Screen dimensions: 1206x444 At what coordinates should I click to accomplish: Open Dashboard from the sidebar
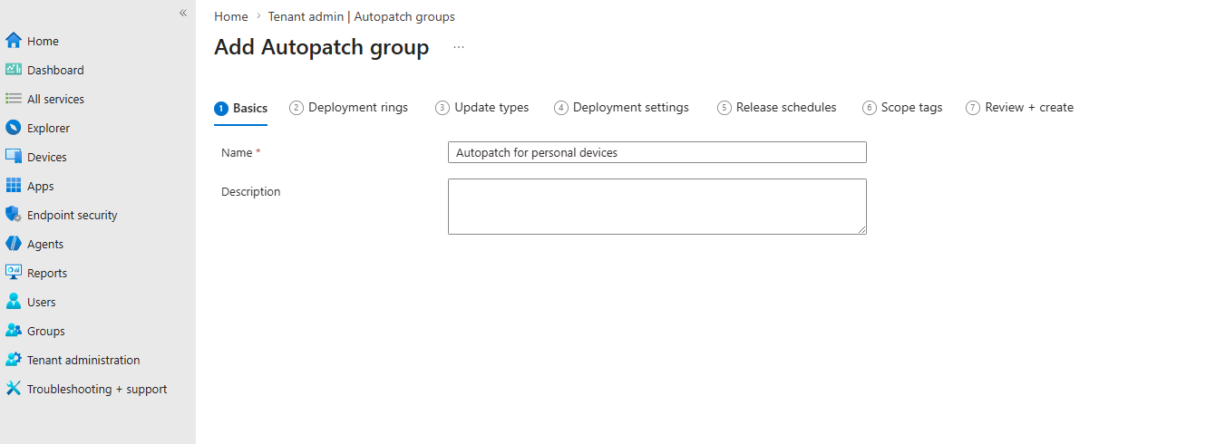click(55, 70)
